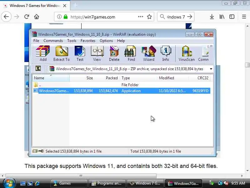Screen dimensions: 250x188
Task: Open the Firefox library icon
Action: [x=222, y=17]
